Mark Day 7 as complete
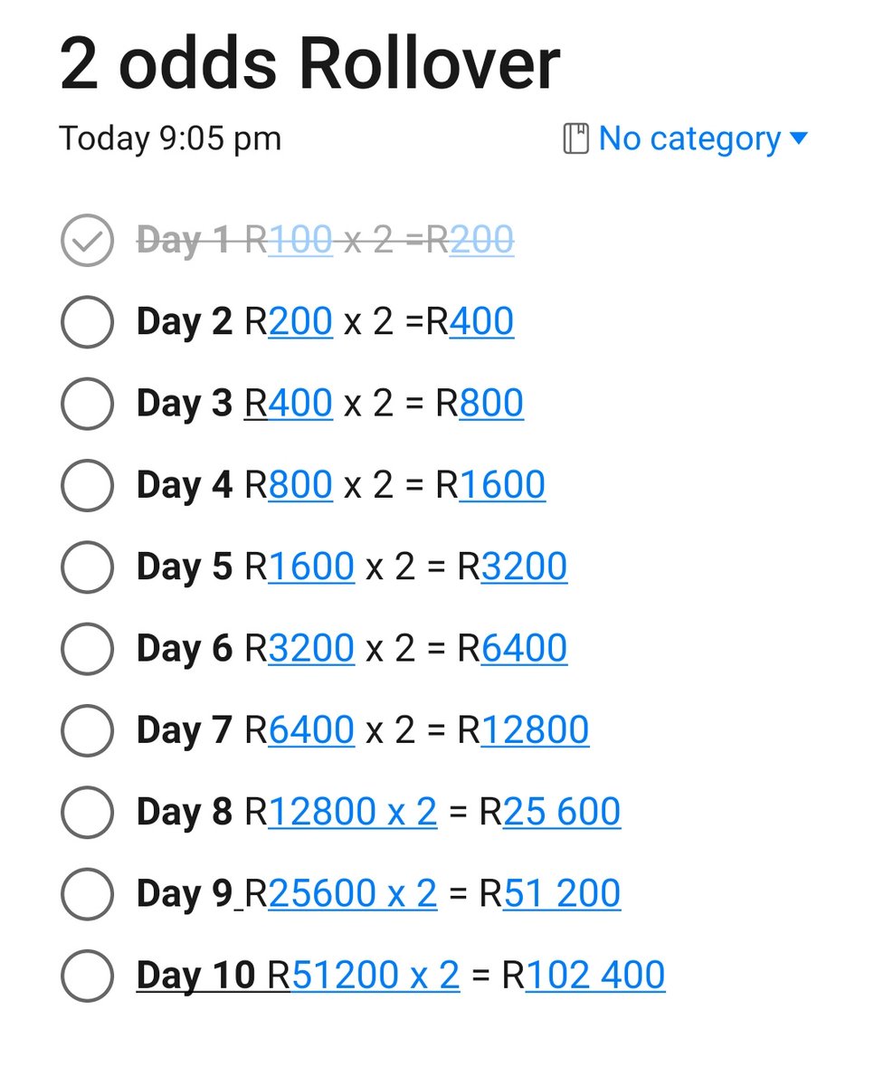 pyautogui.click(x=87, y=730)
